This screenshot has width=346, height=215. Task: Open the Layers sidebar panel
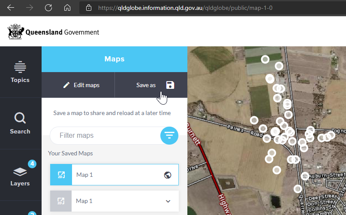(20, 175)
